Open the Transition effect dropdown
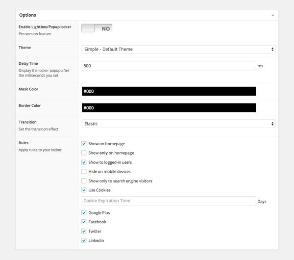 (x=178, y=124)
